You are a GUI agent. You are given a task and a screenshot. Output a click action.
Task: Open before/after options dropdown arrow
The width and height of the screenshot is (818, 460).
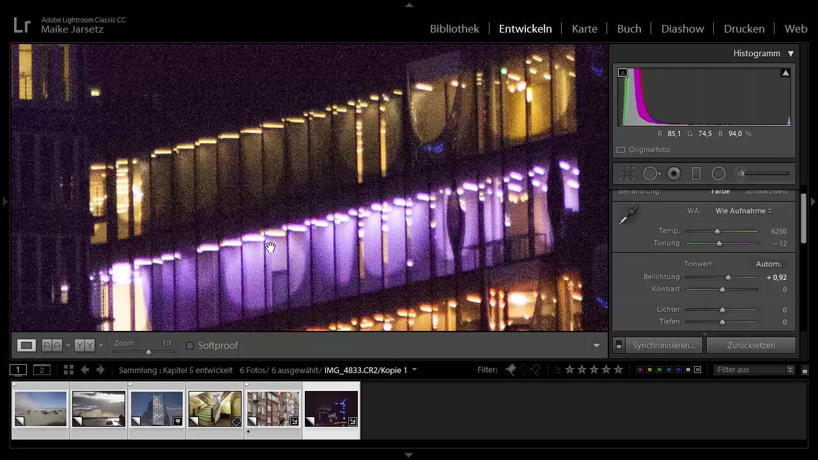(100, 346)
